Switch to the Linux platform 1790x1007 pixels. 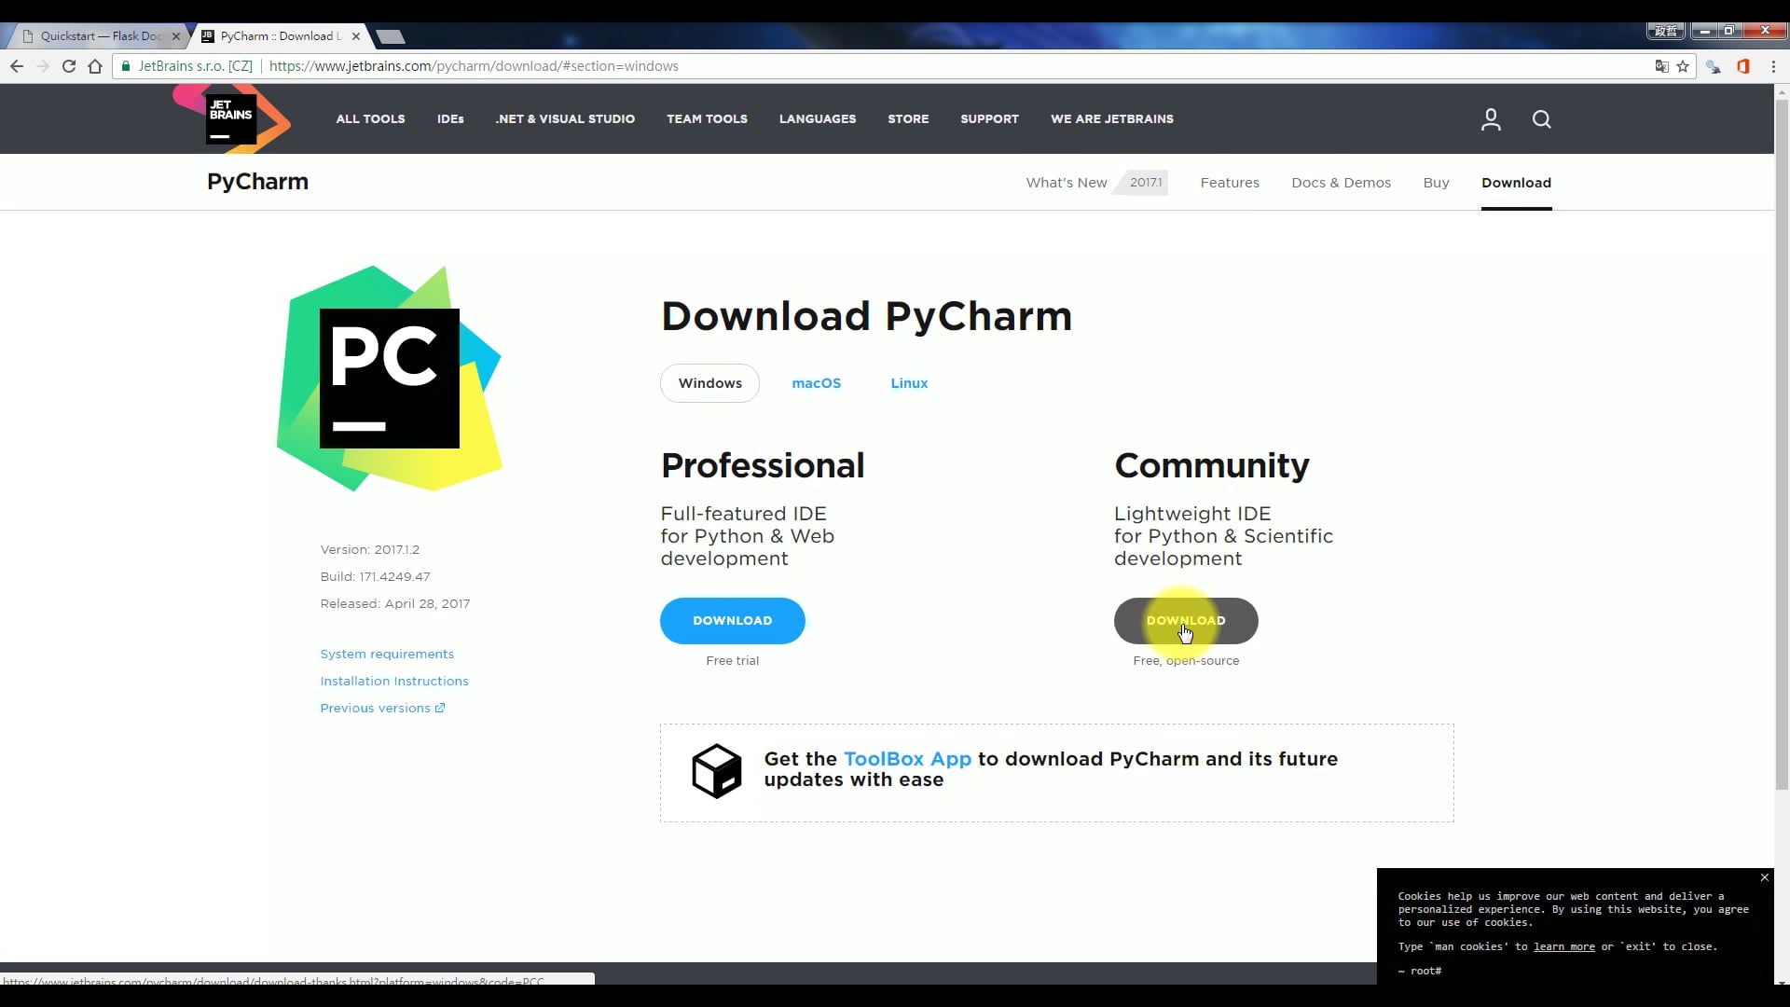[x=909, y=382]
